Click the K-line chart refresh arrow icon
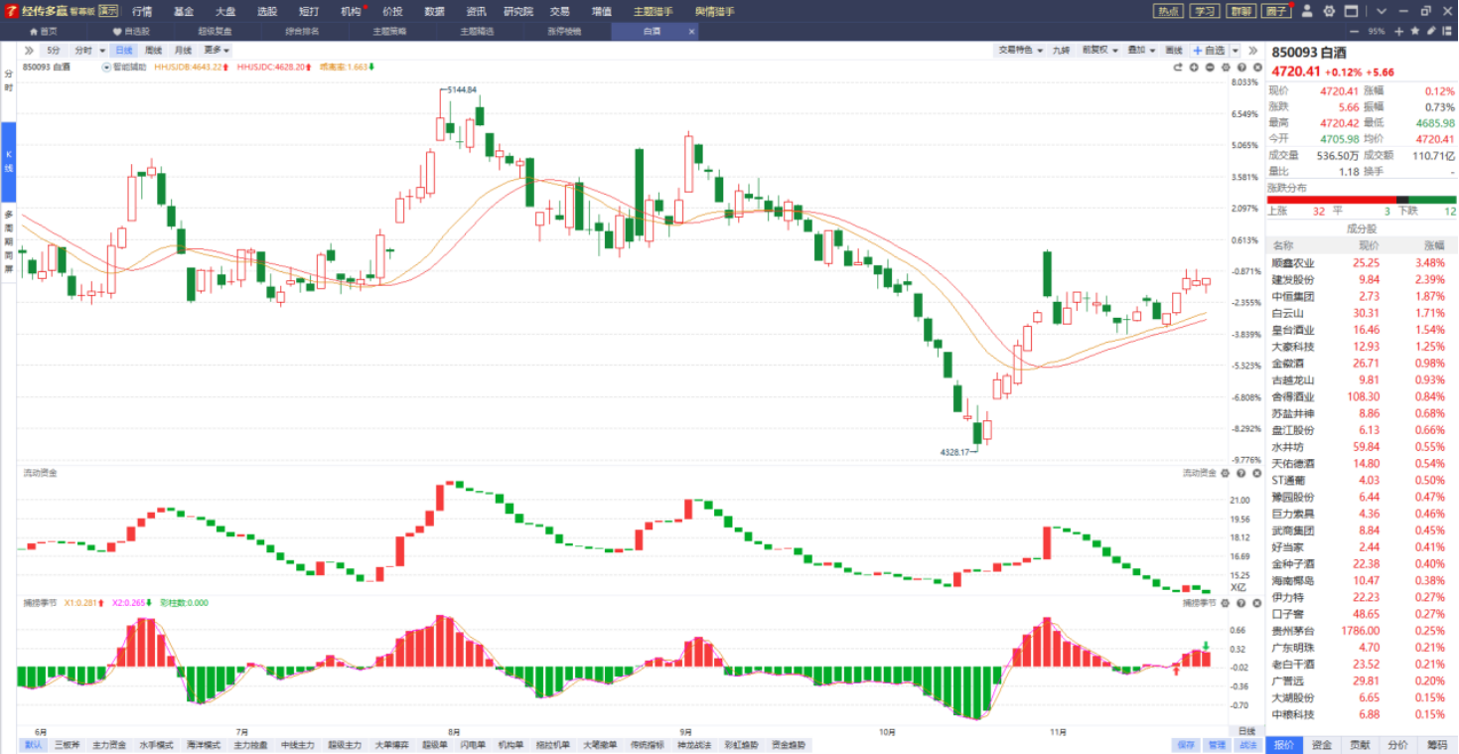This screenshot has height=754, width=1459. click(1178, 68)
